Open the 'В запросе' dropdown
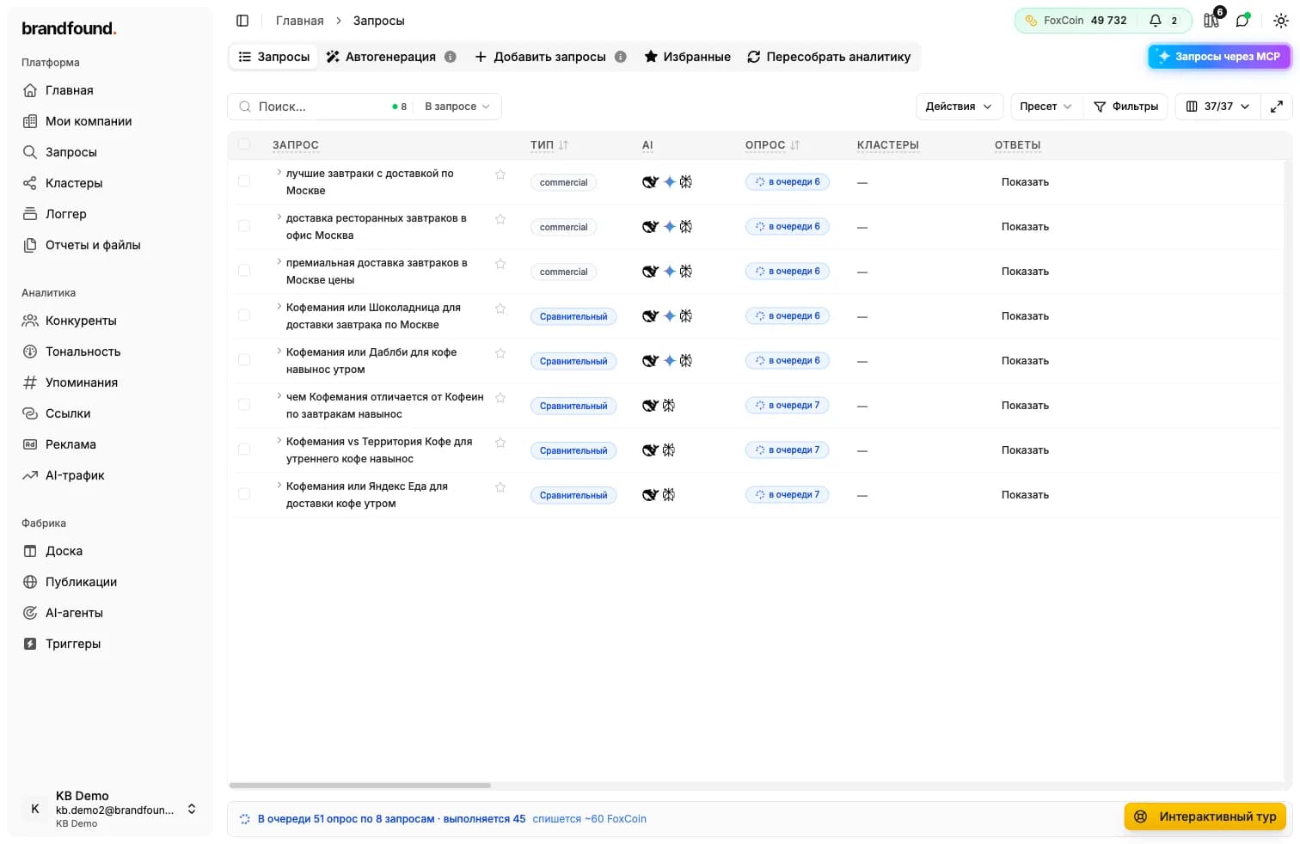Image resolution: width=1300 pixels, height=844 pixels. point(457,107)
